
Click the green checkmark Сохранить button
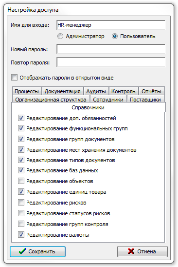tap(37, 251)
